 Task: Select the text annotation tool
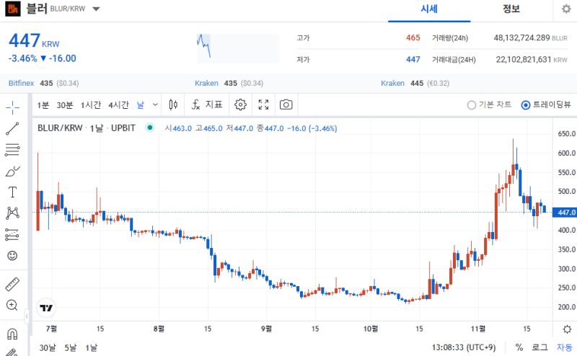[12, 192]
